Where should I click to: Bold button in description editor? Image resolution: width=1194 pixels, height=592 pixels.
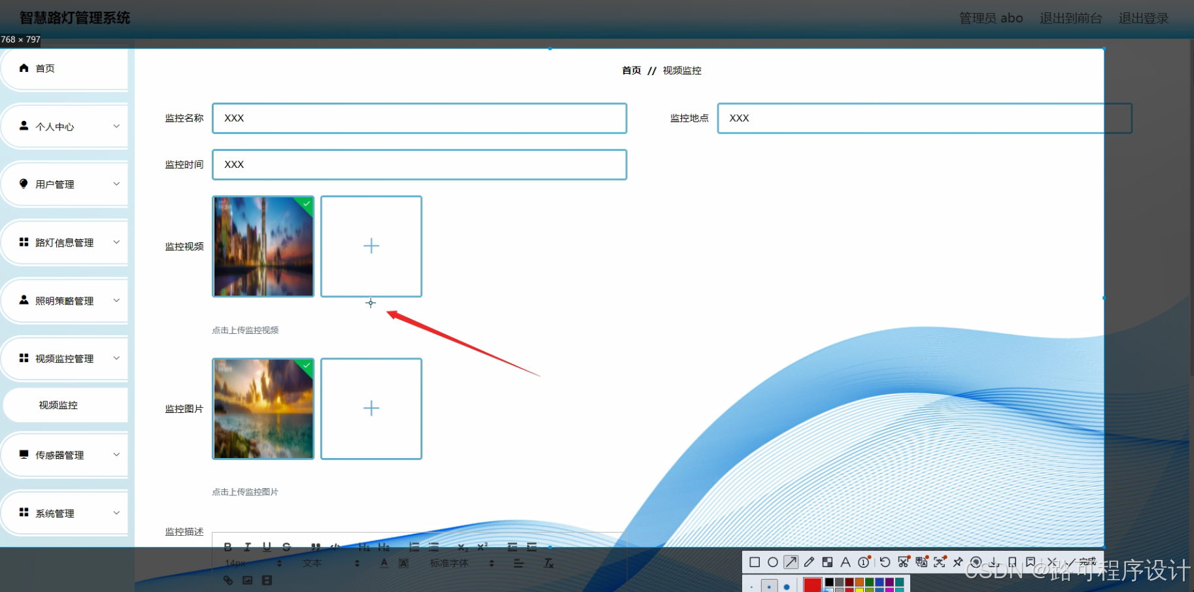pos(228,547)
